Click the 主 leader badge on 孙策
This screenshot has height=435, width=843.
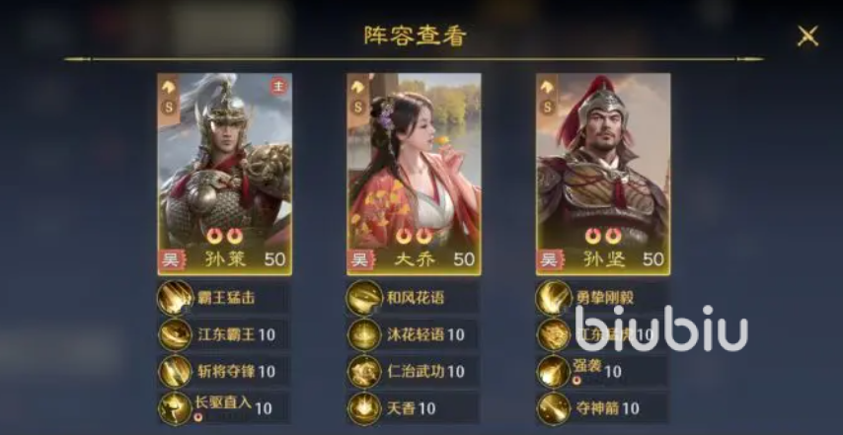click(x=278, y=86)
